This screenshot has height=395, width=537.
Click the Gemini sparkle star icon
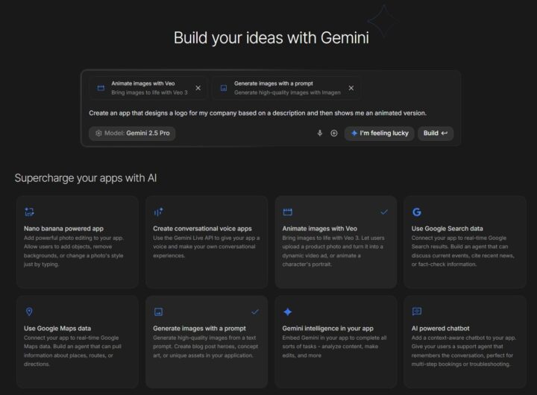[288, 312]
